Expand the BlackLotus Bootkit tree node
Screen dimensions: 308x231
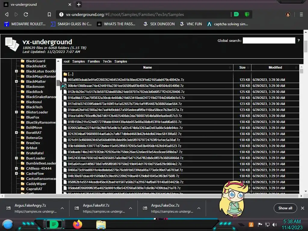pyautogui.click(x=17, y=71)
